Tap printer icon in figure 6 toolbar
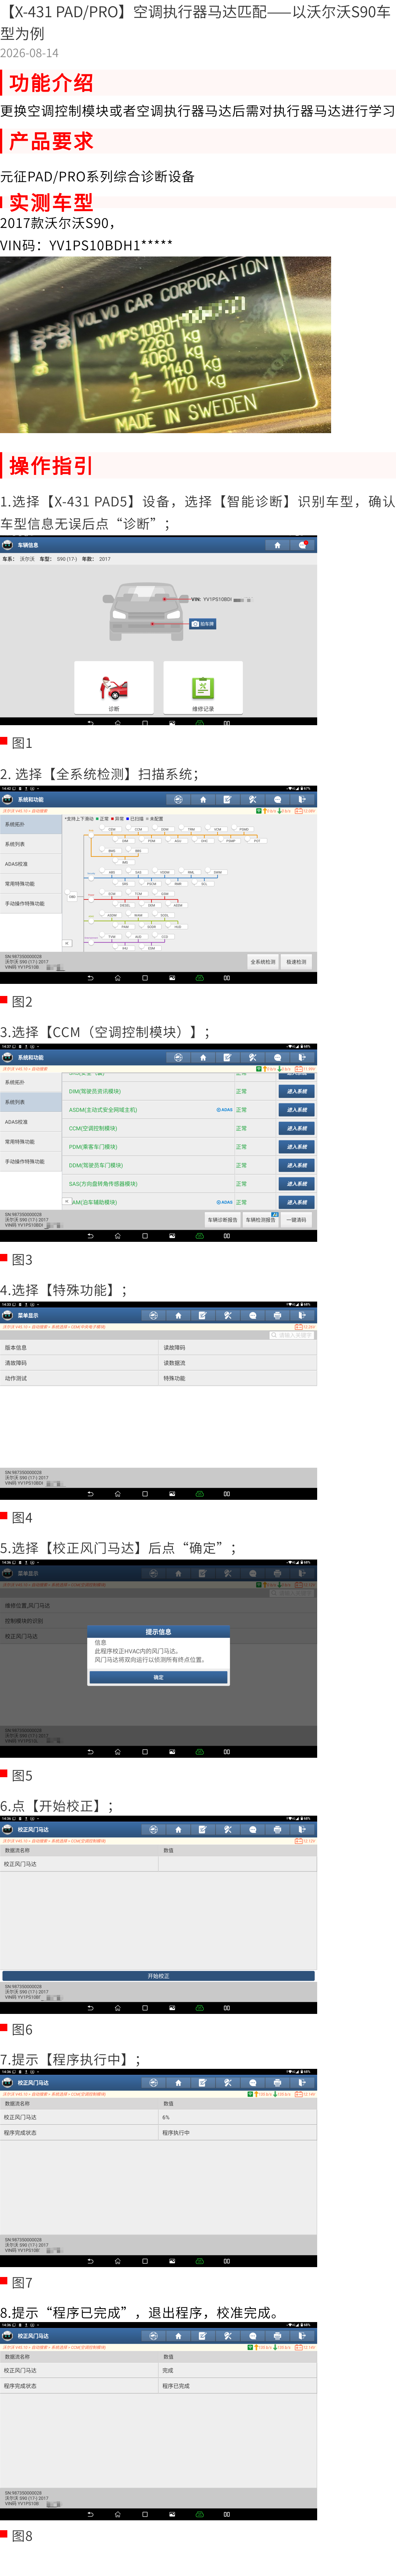This screenshot has width=396, height=2576. [x=277, y=1830]
